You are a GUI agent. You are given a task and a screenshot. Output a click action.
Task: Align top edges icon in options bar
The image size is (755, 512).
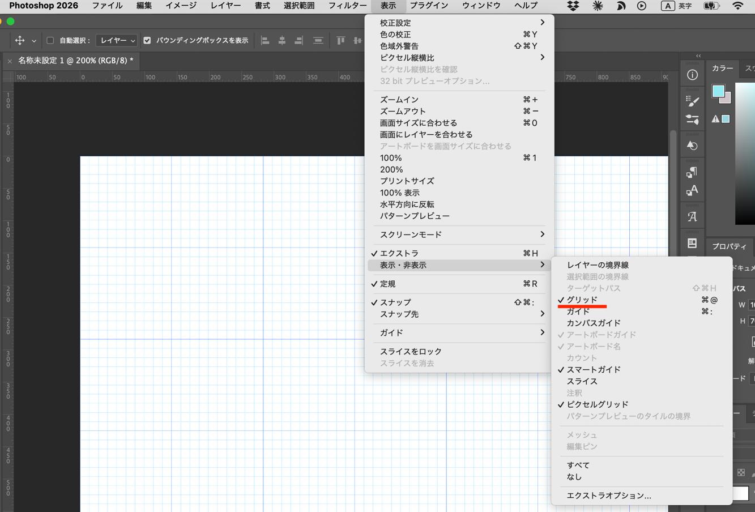(340, 40)
